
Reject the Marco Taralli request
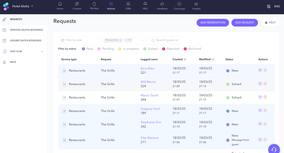(265, 97)
